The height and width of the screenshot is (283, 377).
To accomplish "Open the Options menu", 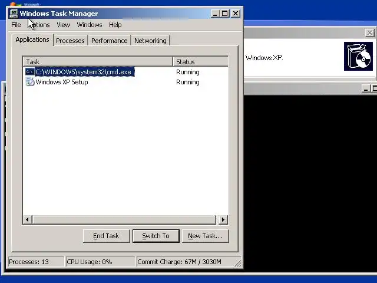I will [x=39, y=25].
